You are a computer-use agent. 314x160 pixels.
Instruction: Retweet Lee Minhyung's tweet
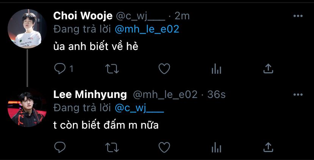[112, 148]
